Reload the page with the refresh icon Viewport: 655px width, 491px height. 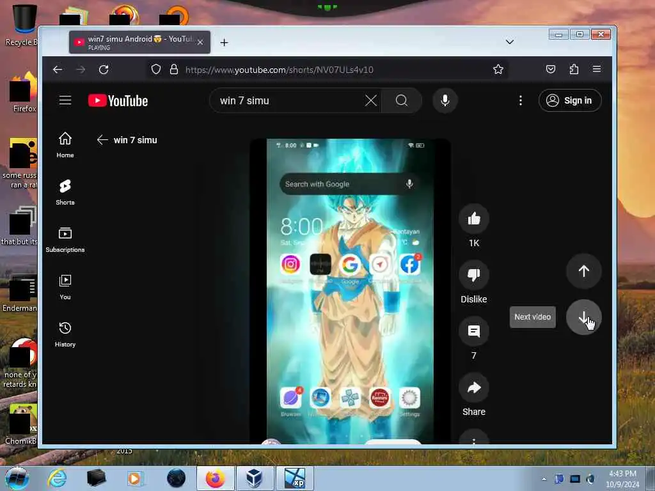[104, 69]
